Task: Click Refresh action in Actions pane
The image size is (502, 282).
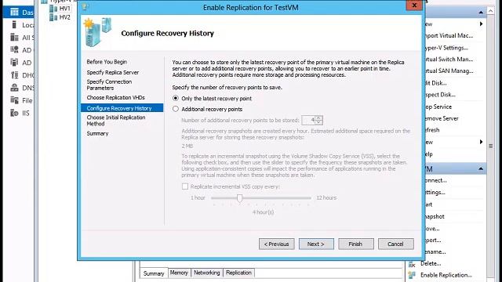Action: point(432,130)
